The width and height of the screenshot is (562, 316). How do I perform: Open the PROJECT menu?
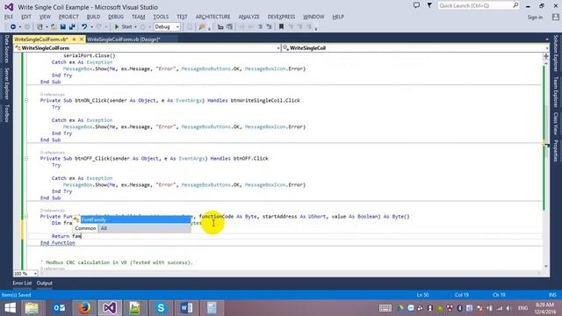[68, 17]
